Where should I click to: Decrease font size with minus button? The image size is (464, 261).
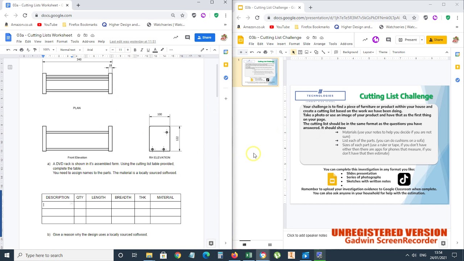click(112, 50)
